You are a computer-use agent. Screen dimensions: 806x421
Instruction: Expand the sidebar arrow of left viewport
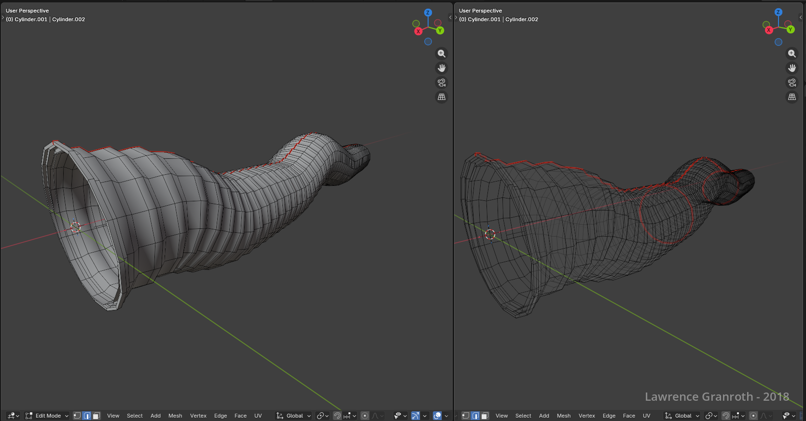click(x=450, y=18)
